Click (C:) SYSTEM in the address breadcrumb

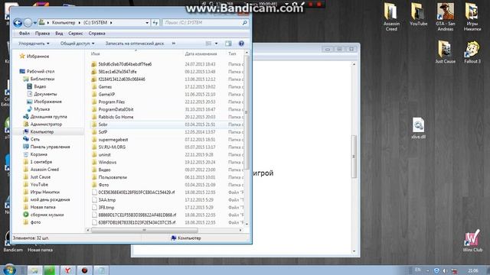tap(95, 23)
